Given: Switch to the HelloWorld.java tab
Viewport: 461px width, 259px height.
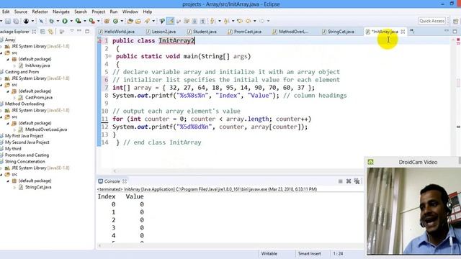Looking at the screenshot, I should tap(117, 32).
